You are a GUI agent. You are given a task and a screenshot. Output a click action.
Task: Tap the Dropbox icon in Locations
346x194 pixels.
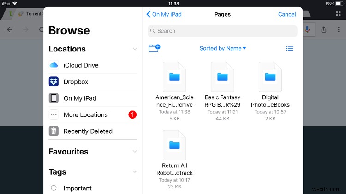point(54,82)
